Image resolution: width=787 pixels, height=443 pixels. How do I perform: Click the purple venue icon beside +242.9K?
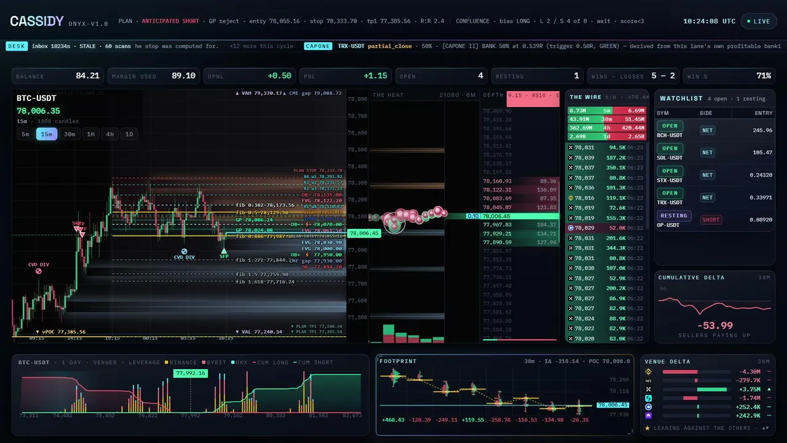pos(647,416)
